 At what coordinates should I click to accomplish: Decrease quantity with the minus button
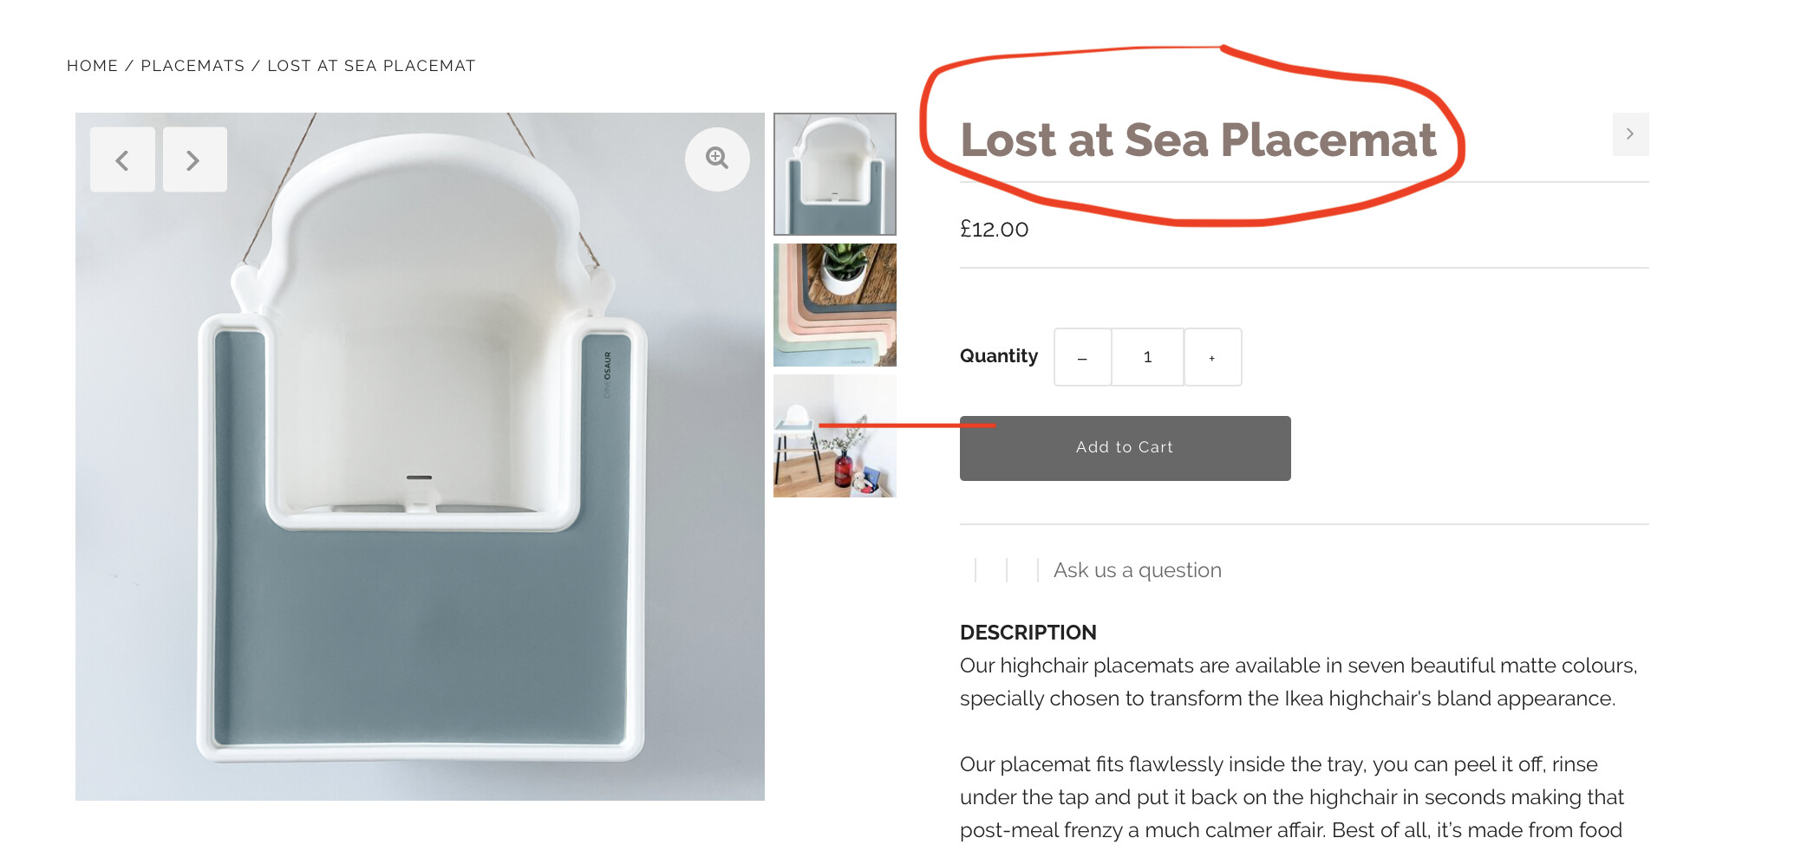pos(1082,357)
